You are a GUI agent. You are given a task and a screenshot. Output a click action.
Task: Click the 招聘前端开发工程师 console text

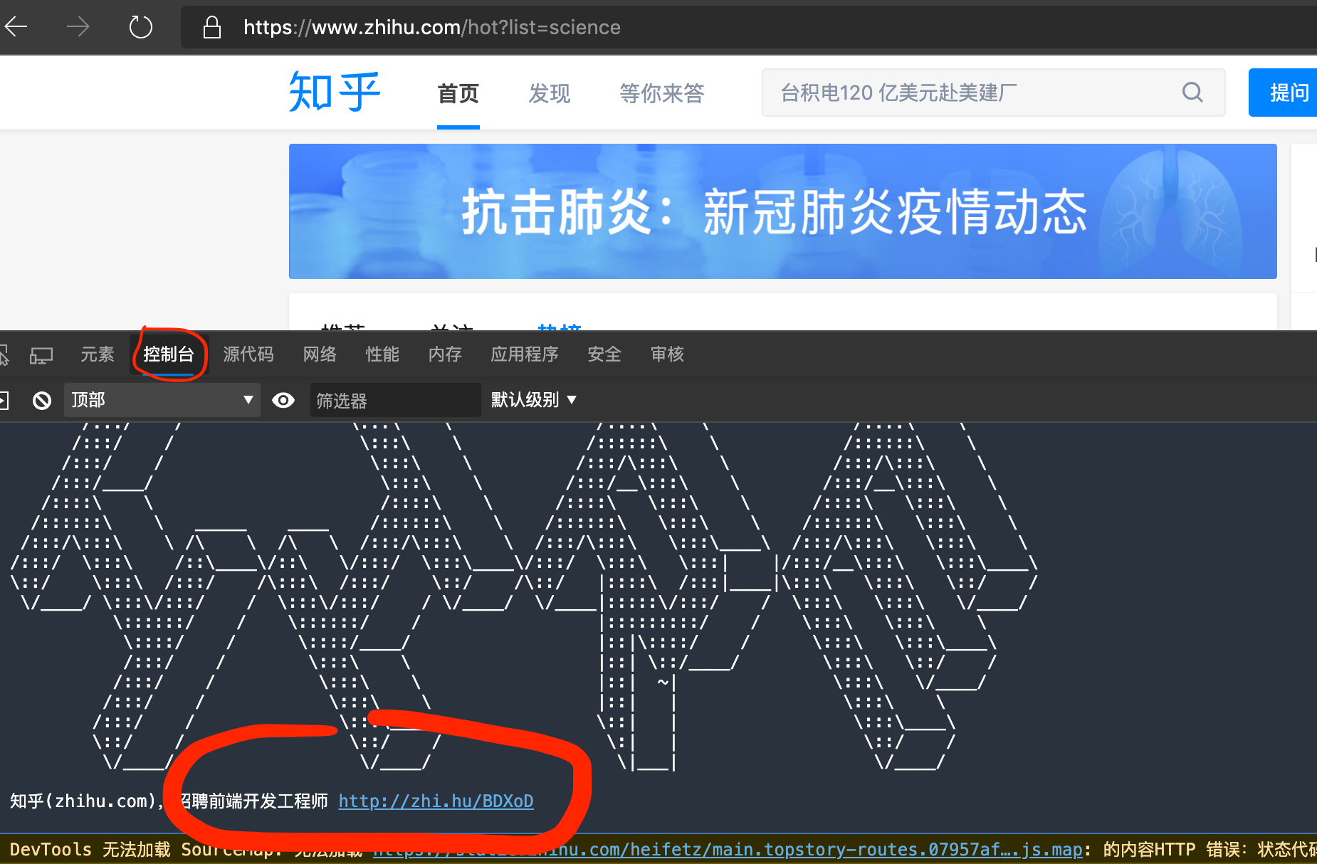point(253,801)
